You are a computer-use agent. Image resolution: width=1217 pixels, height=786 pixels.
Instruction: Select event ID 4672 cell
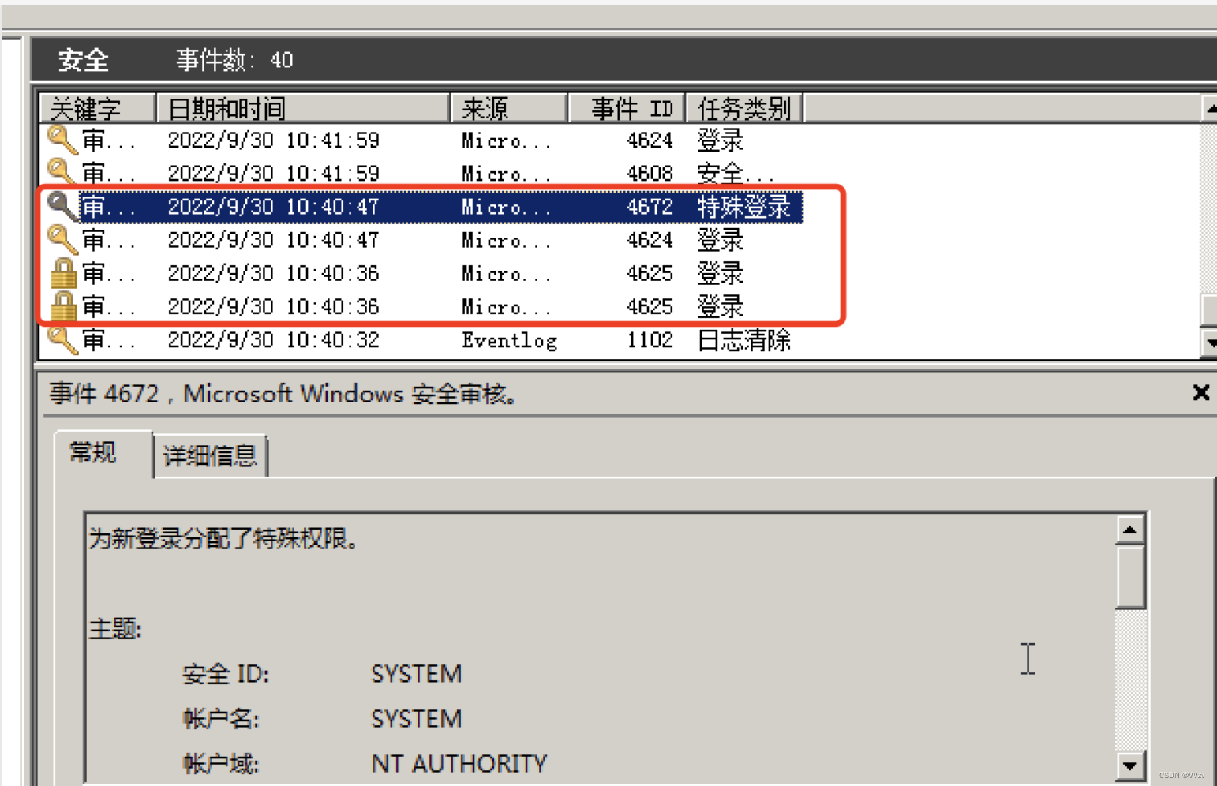coord(650,207)
